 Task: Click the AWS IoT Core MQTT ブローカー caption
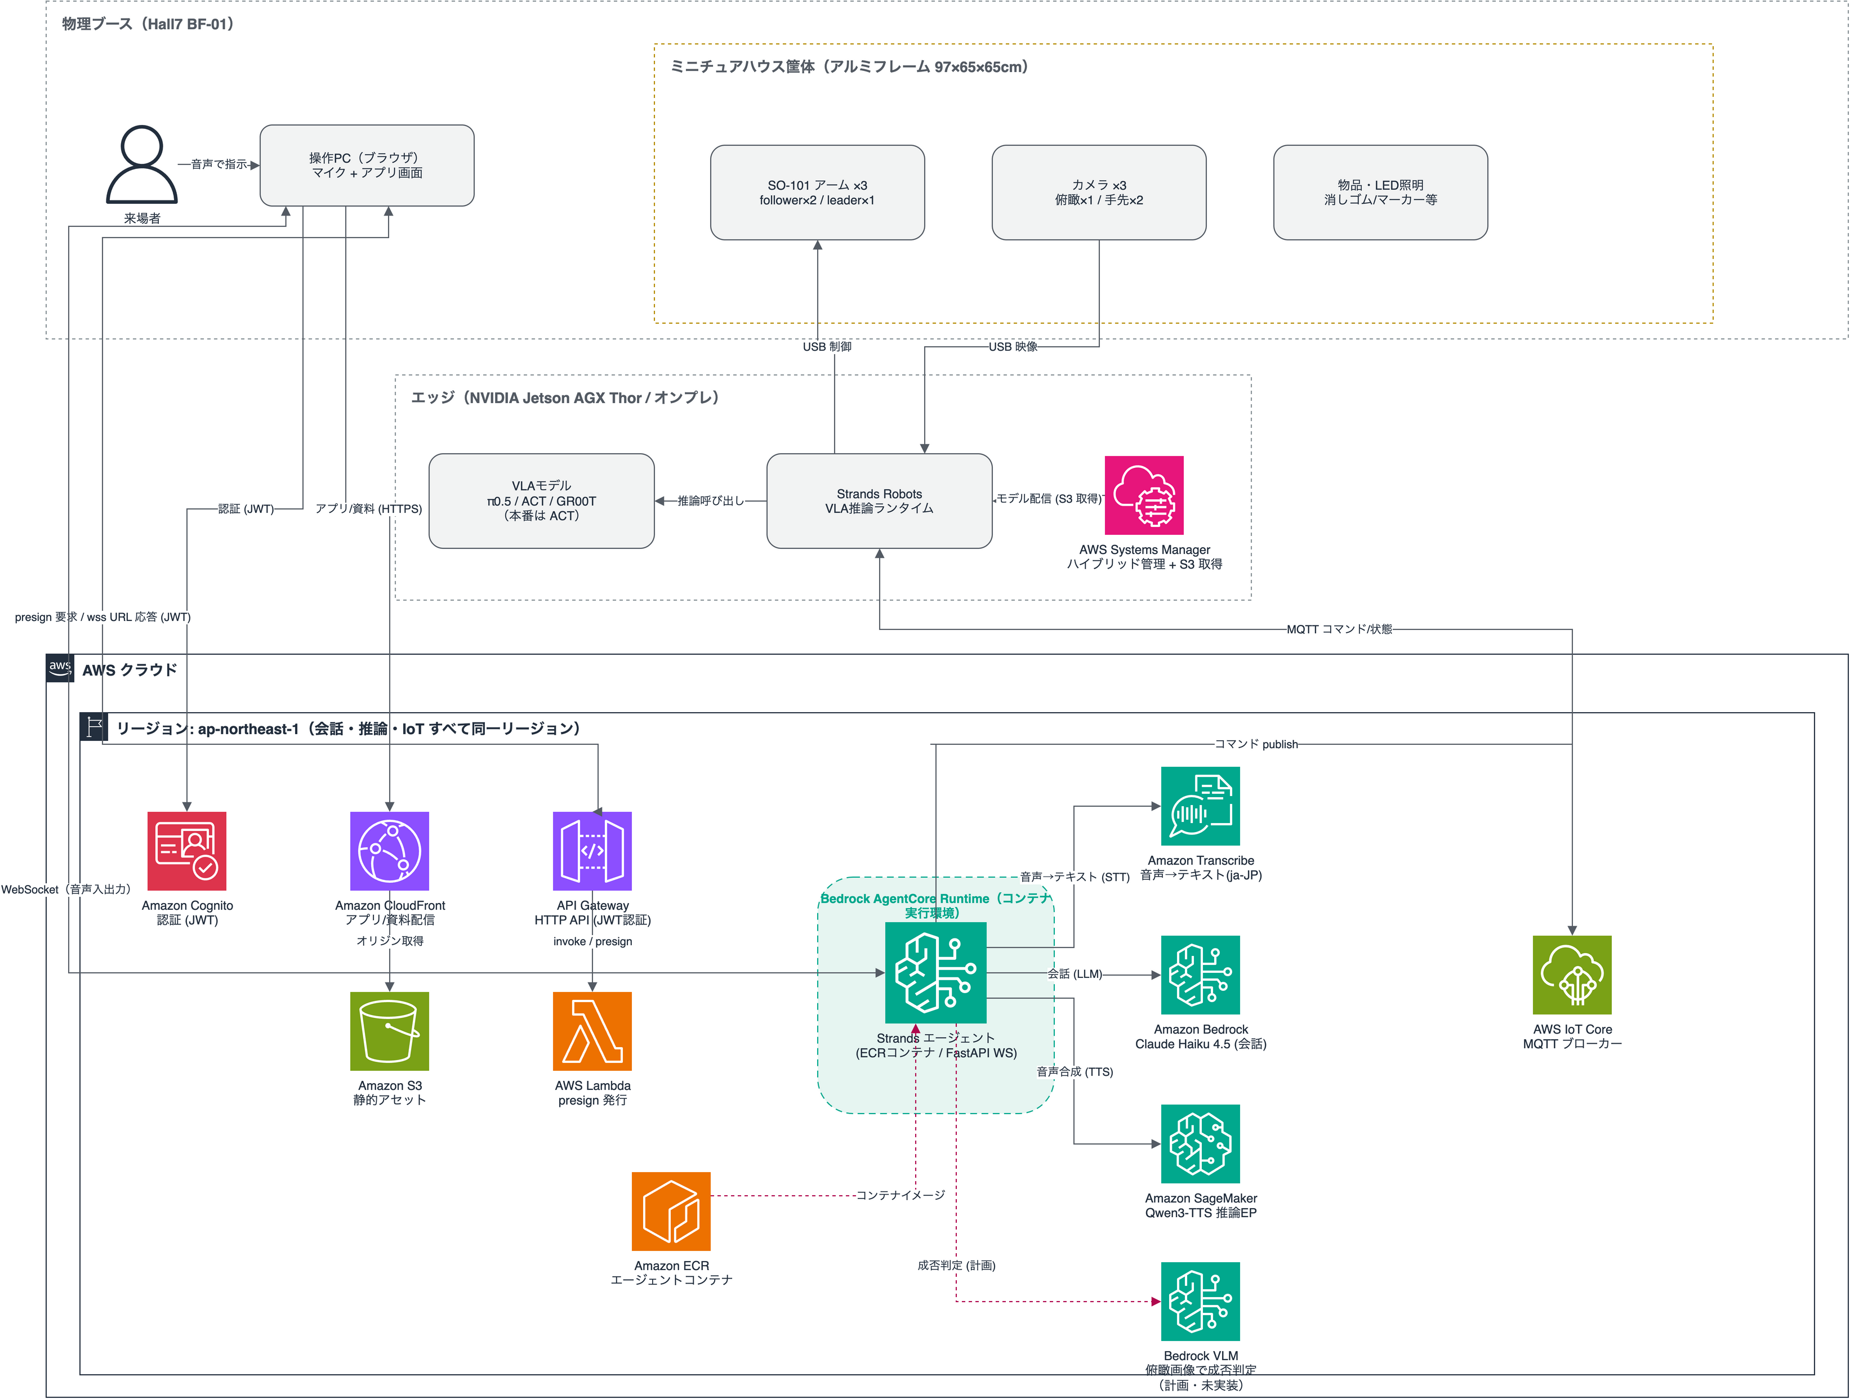[x=1572, y=1037]
